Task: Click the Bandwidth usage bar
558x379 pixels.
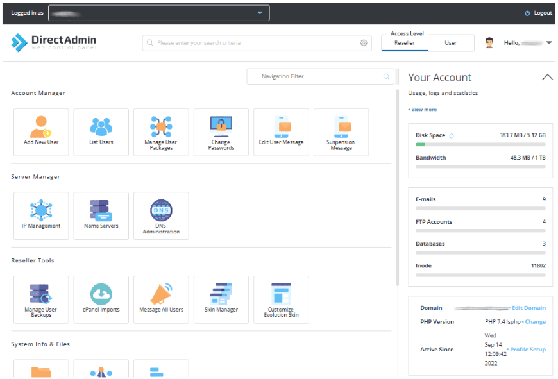Action: [x=480, y=167]
